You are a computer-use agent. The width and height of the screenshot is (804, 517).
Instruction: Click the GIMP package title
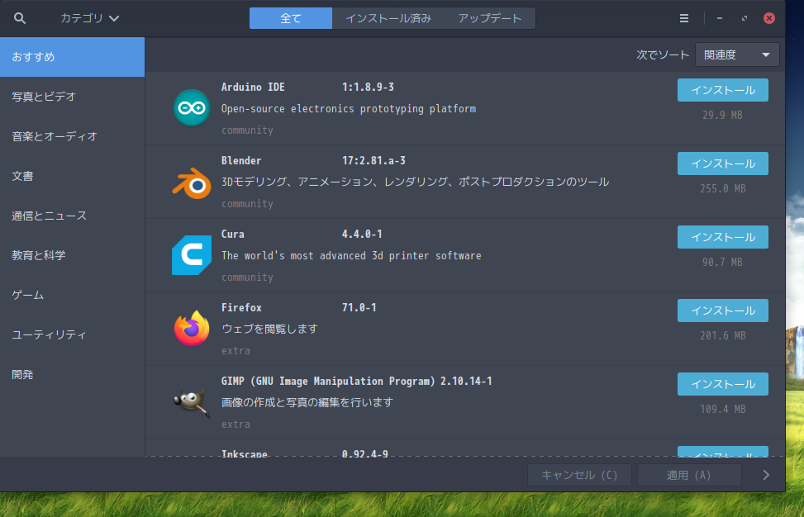point(328,382)
